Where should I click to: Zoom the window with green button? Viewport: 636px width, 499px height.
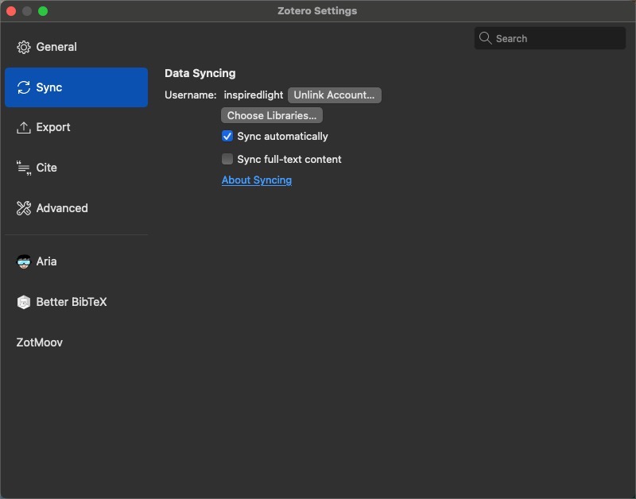43,11
